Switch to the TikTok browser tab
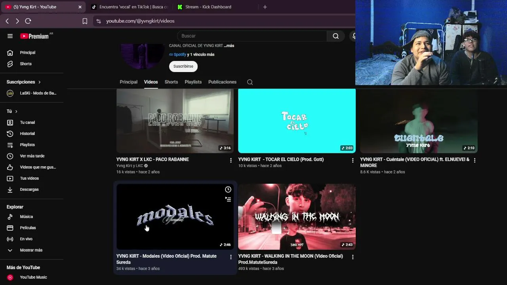Screen dimensions: 507x285 (129, 7)
